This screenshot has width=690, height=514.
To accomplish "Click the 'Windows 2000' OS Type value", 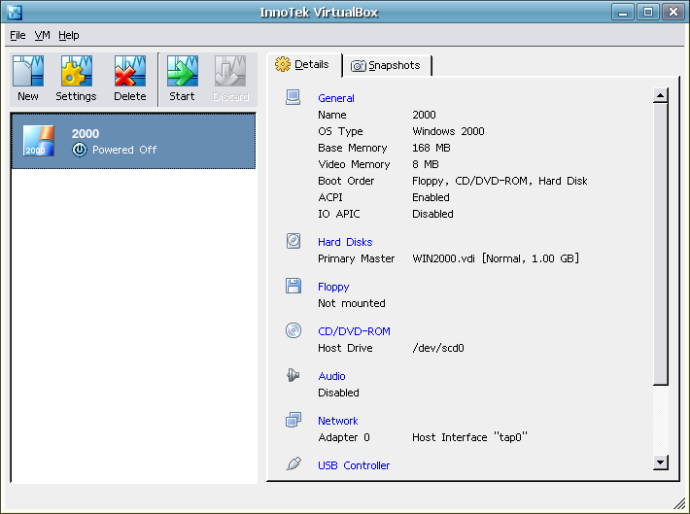I will (448, 131).
